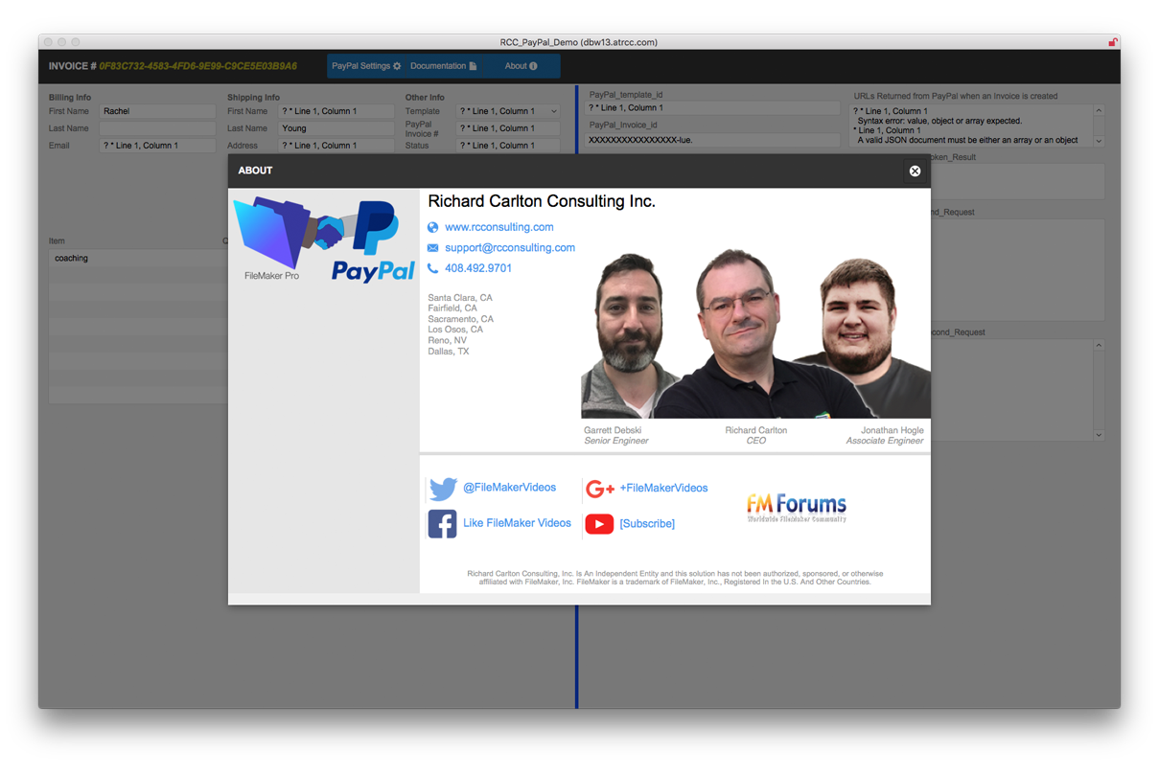Viewport: 1159px width, 777px height.
Task: Open +FileMakerVideos Google Plus link
Action: [x=663, y=488]
